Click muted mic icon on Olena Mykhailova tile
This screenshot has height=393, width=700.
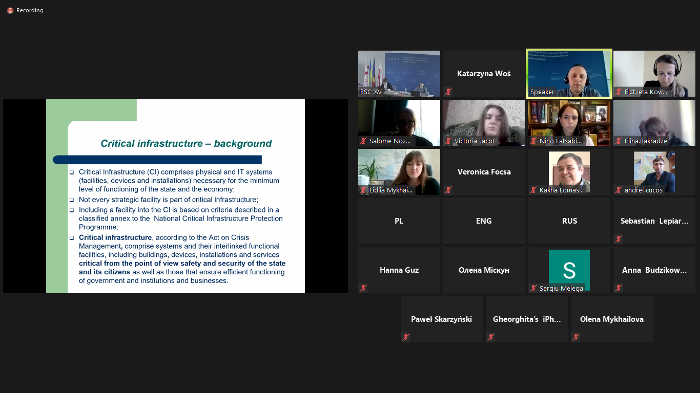(576, 338)
